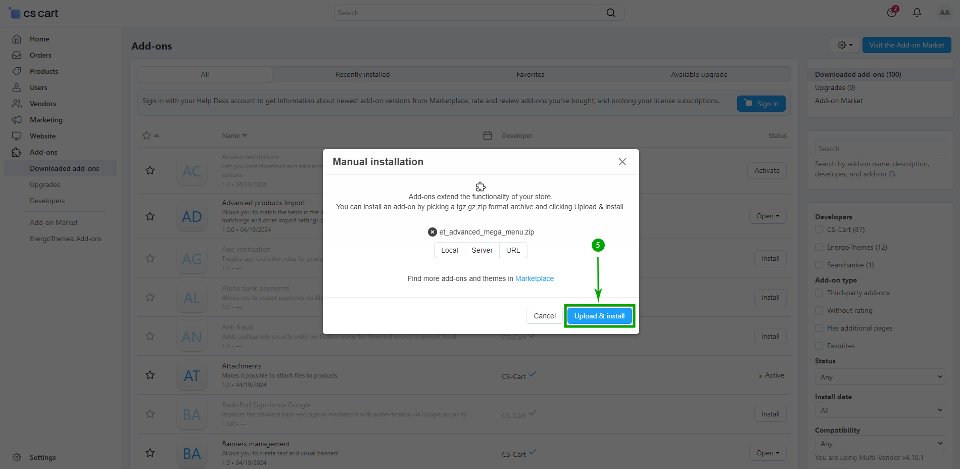Open the Marketplace link in dialog
The height and width of the screenshot is (469, 960).
click(534, 278)
